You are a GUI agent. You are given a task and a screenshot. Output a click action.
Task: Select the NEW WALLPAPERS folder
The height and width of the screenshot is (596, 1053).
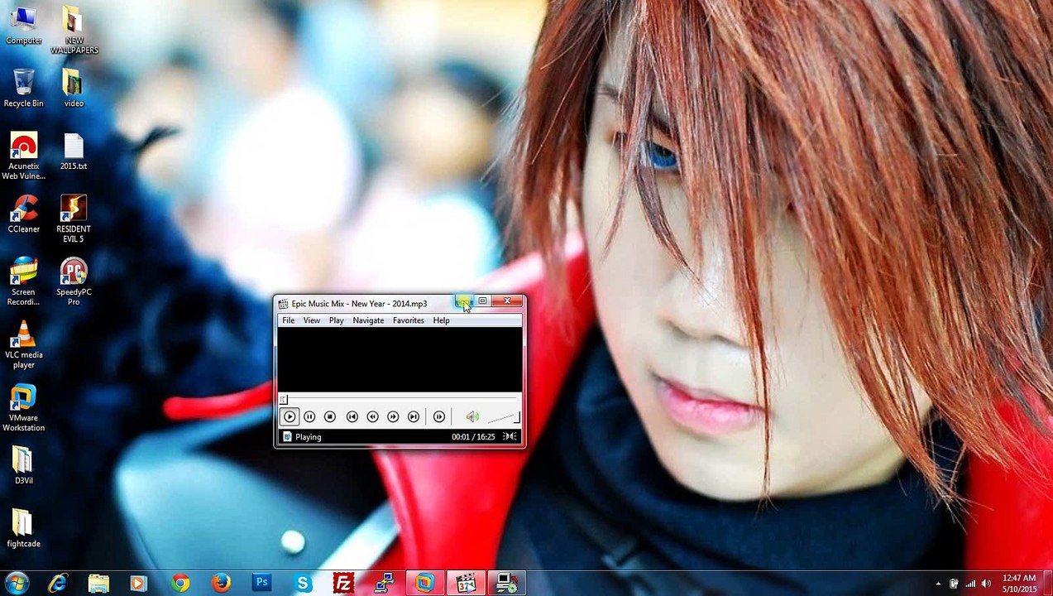pyautogui.click(x=74, y=31)
